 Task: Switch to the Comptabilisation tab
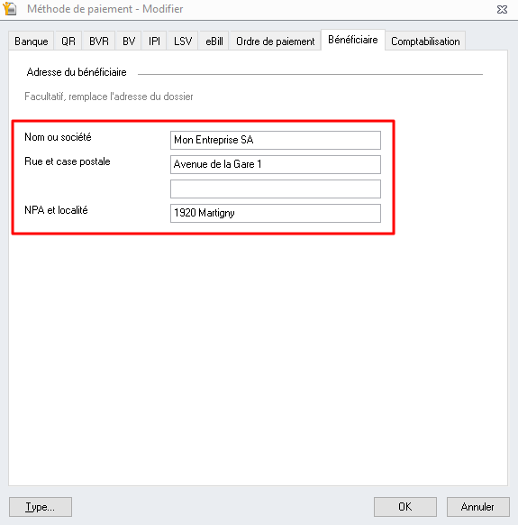[425, 41]
